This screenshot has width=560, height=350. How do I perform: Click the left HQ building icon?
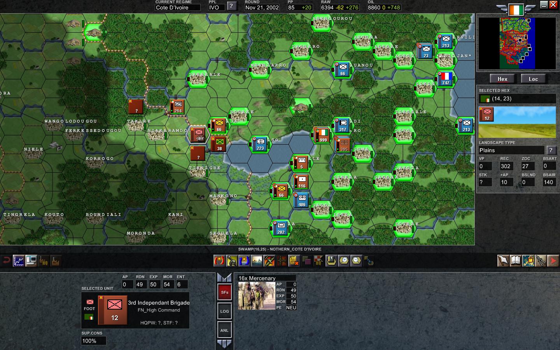click(x=44, y=261)
